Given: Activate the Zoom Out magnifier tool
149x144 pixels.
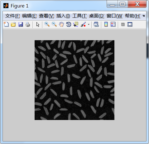Looking at the screenshot, I should tap(54, 25).
